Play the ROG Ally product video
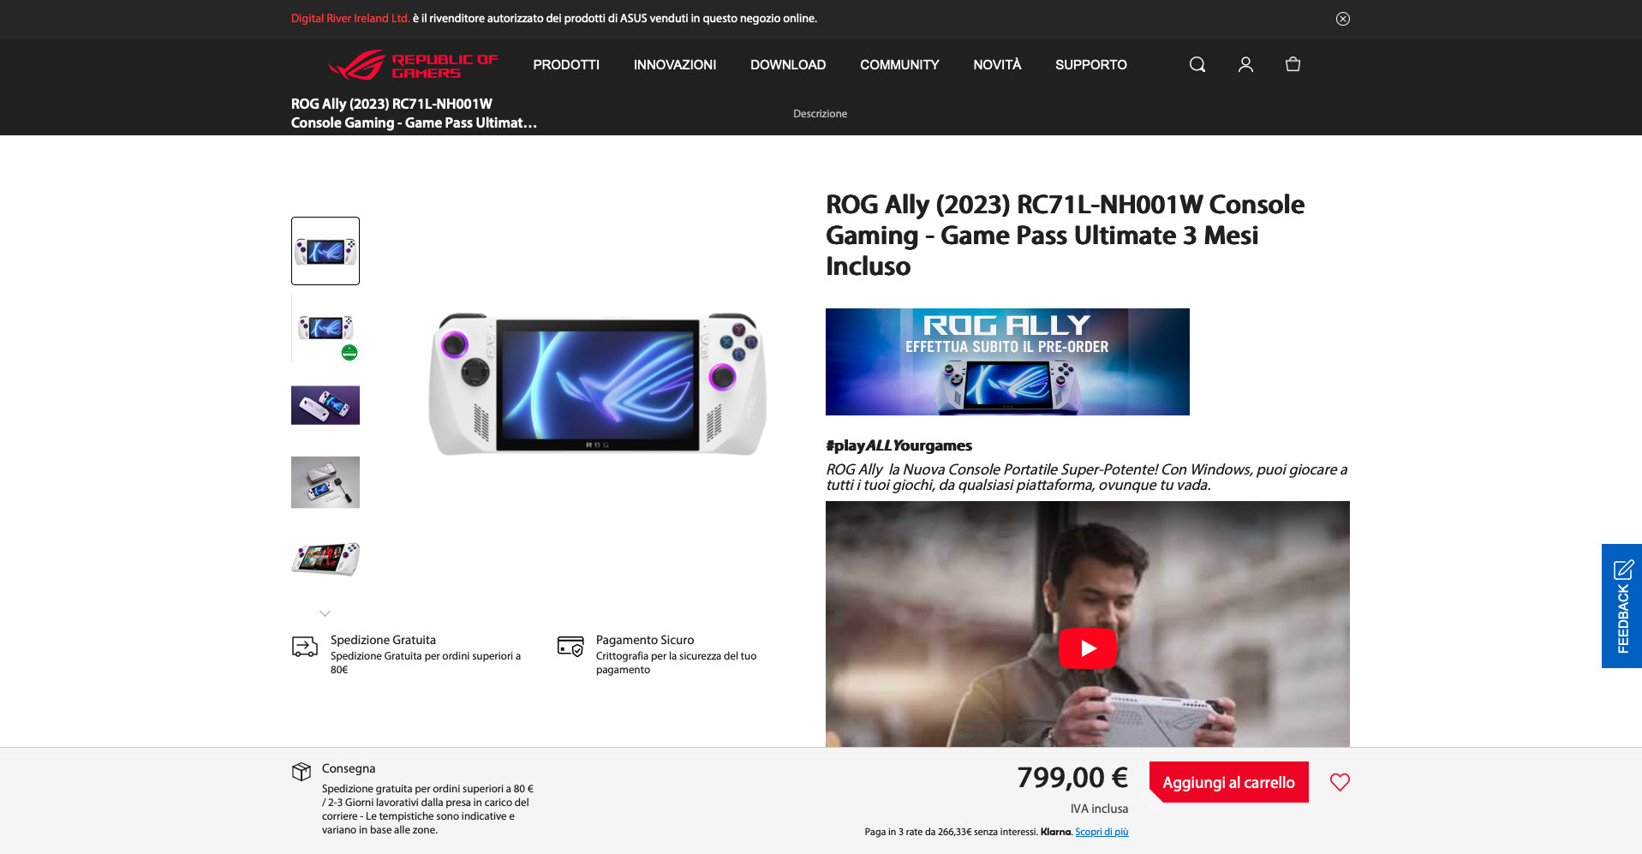The width and height of the screenshot is (1642, 854). 1088,648
